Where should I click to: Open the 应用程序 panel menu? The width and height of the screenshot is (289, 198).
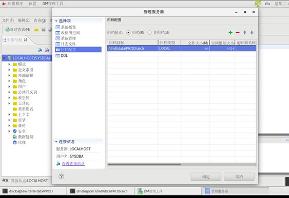[x=15, y=4]
